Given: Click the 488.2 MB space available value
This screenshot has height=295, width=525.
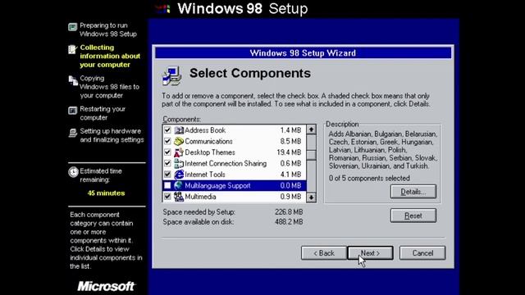Looking at the screenshot, I should (289, 222).
